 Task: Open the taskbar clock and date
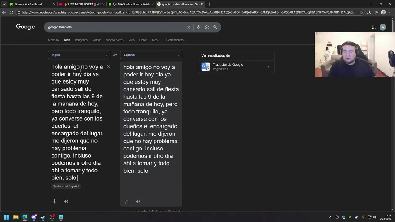385,217
